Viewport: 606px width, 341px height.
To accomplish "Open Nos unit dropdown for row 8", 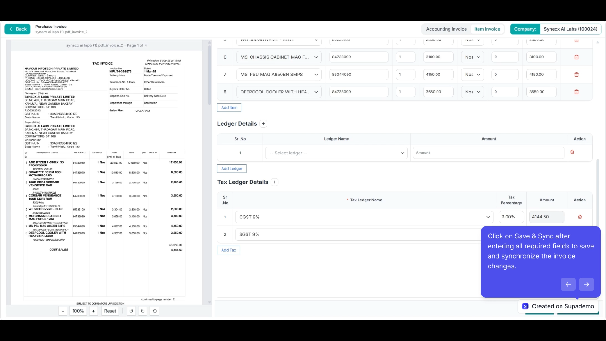I will click(472, 92).
